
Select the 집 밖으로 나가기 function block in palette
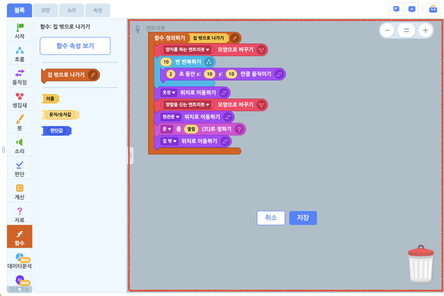click(x=71, y=76)
